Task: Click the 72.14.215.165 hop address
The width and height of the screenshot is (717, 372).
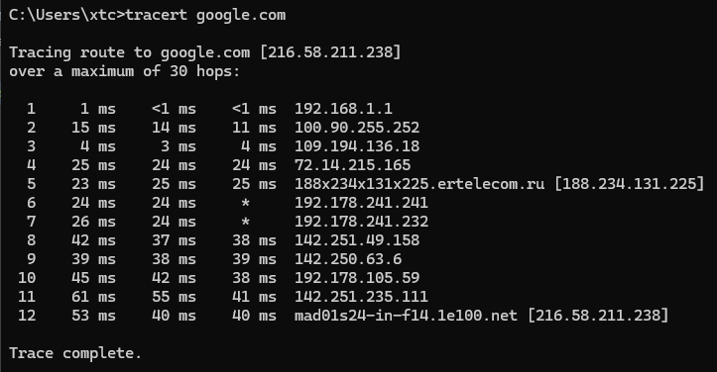Action: (353, 165)
